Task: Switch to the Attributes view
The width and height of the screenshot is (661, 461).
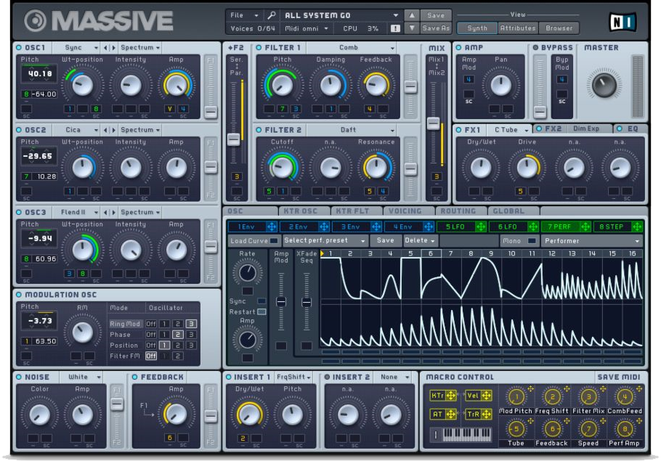Action: point(518,28)
